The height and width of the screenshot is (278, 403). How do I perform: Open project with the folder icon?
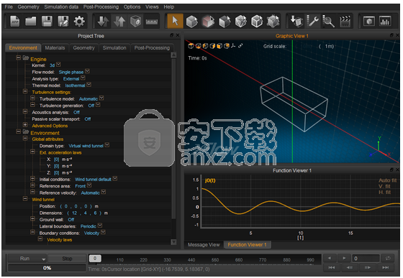coord(30,22)
